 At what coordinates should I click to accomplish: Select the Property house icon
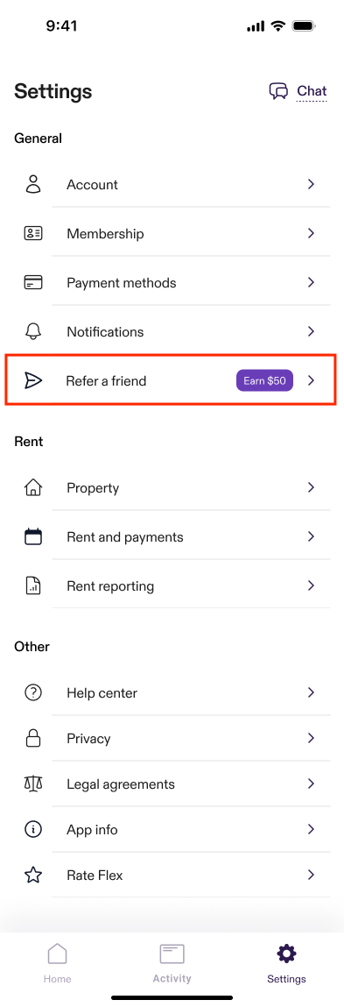click(32, 488)
